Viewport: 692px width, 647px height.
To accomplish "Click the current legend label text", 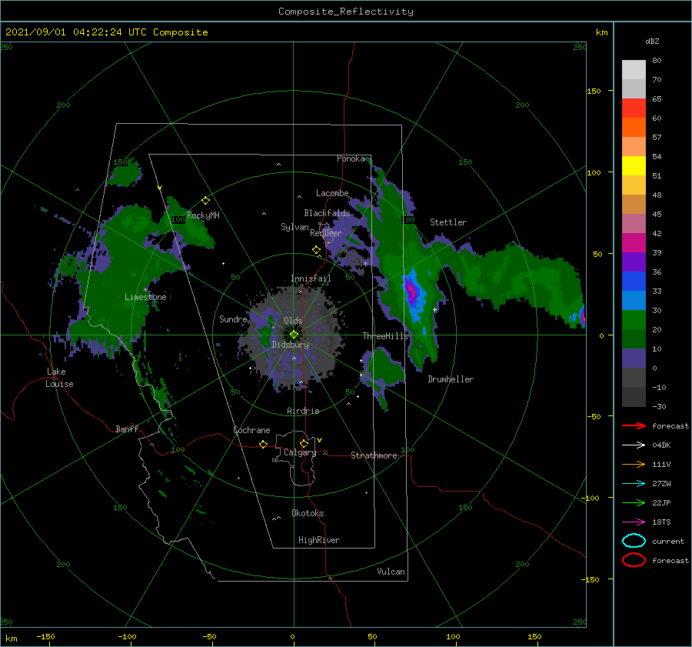I will [x=668, y=541].
